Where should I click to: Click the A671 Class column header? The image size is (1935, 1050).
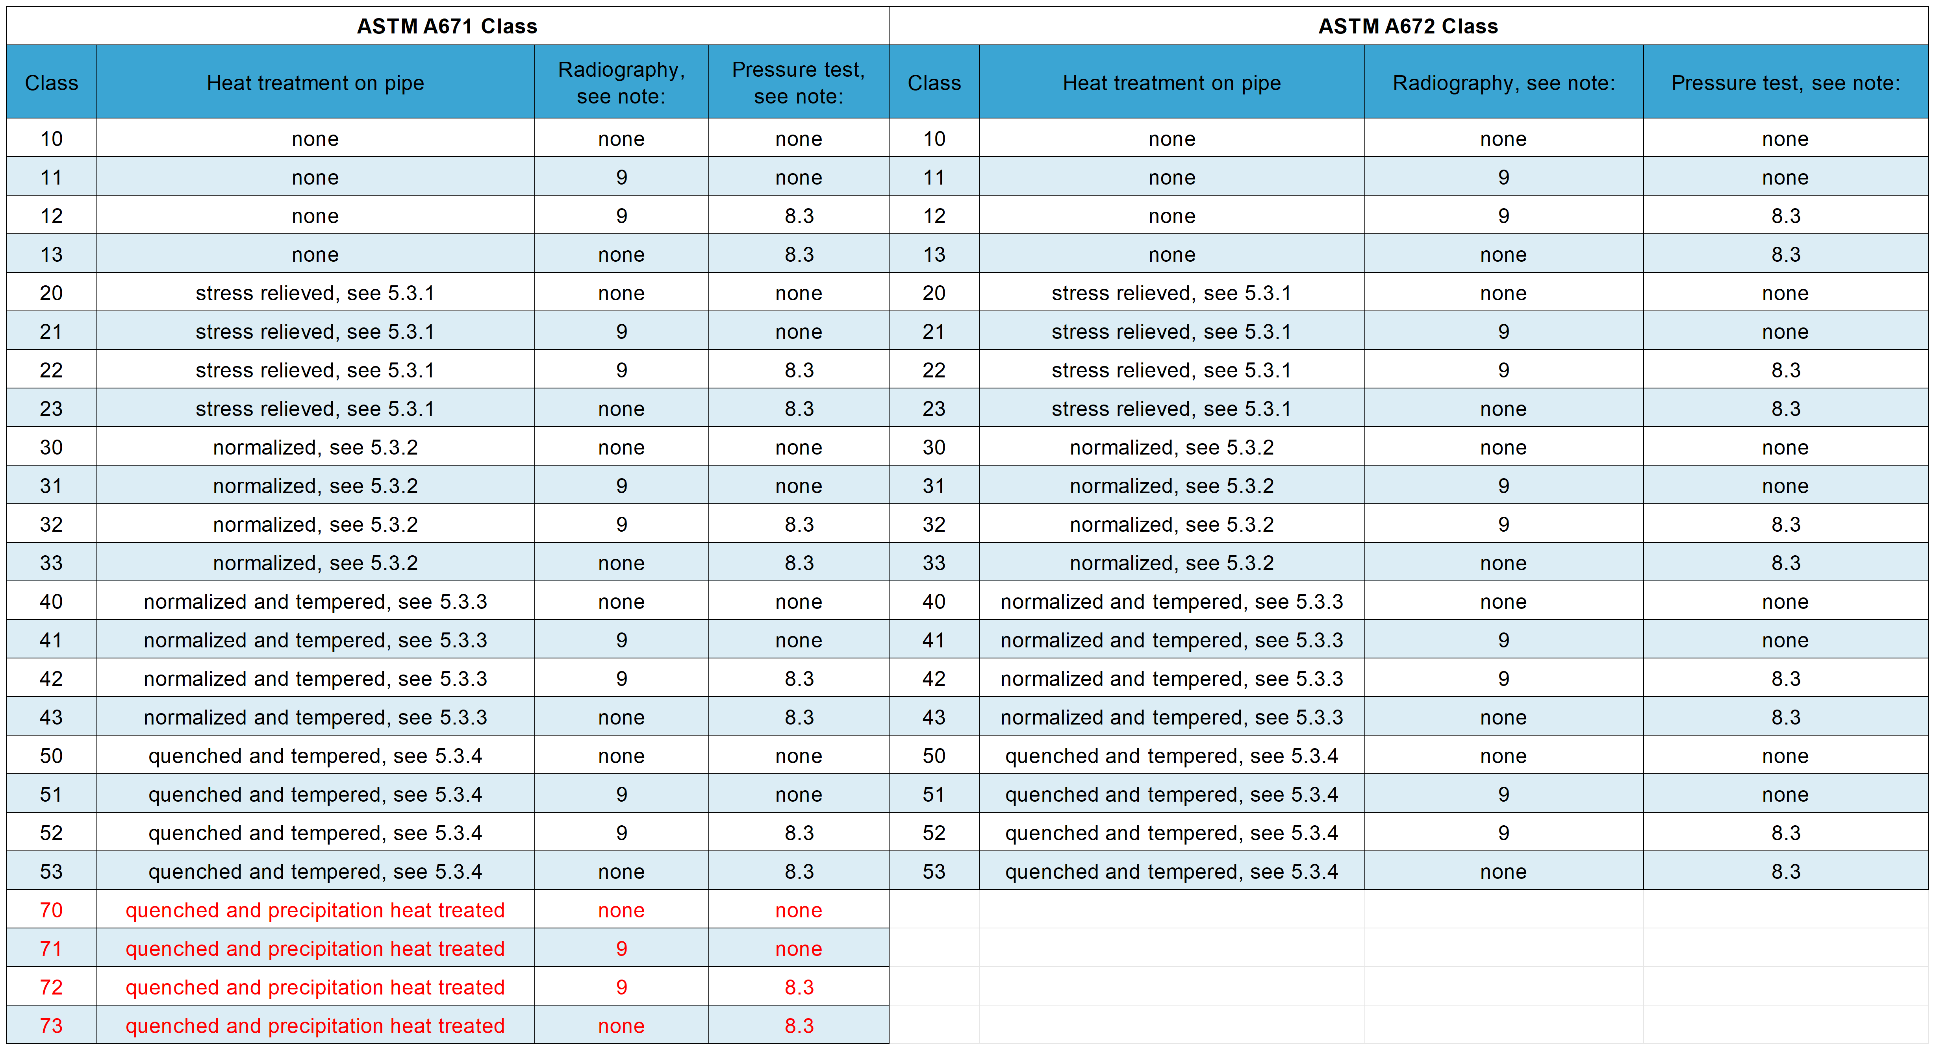[x=52, y=82]
